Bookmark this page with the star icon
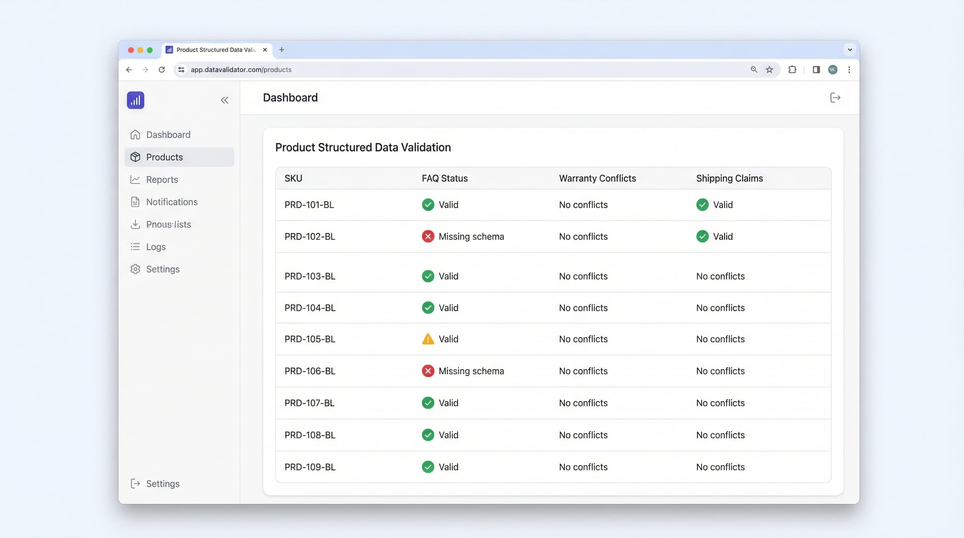964x538 pixels. click(x=769, y=70)
